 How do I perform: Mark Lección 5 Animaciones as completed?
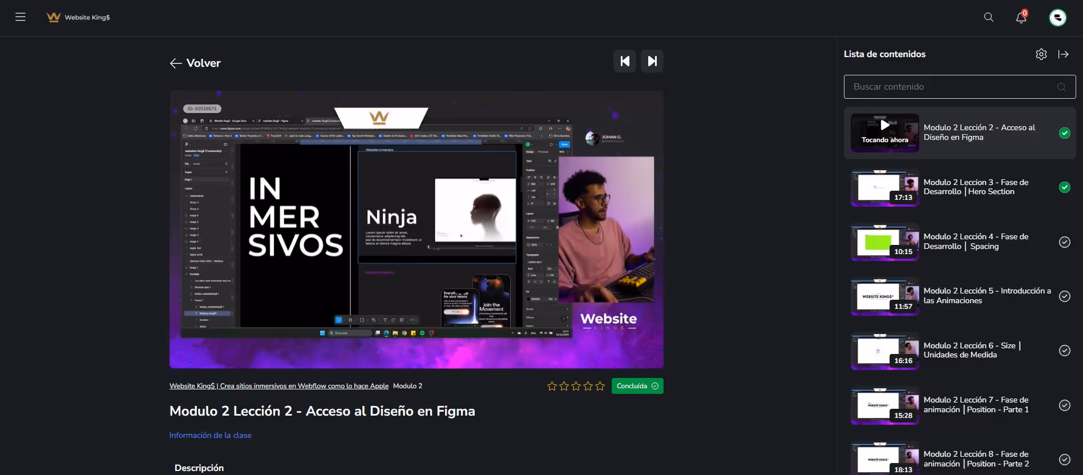pos(1065,296)
